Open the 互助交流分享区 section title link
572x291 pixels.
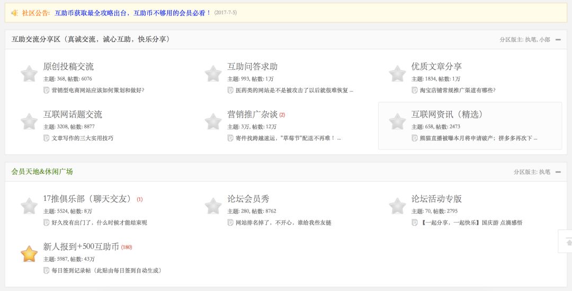91,39
